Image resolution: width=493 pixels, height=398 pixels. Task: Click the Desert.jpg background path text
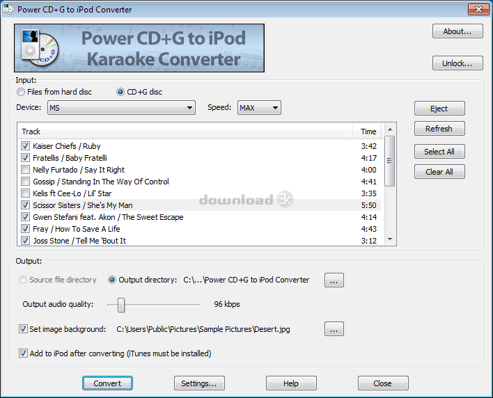point(203,329)
